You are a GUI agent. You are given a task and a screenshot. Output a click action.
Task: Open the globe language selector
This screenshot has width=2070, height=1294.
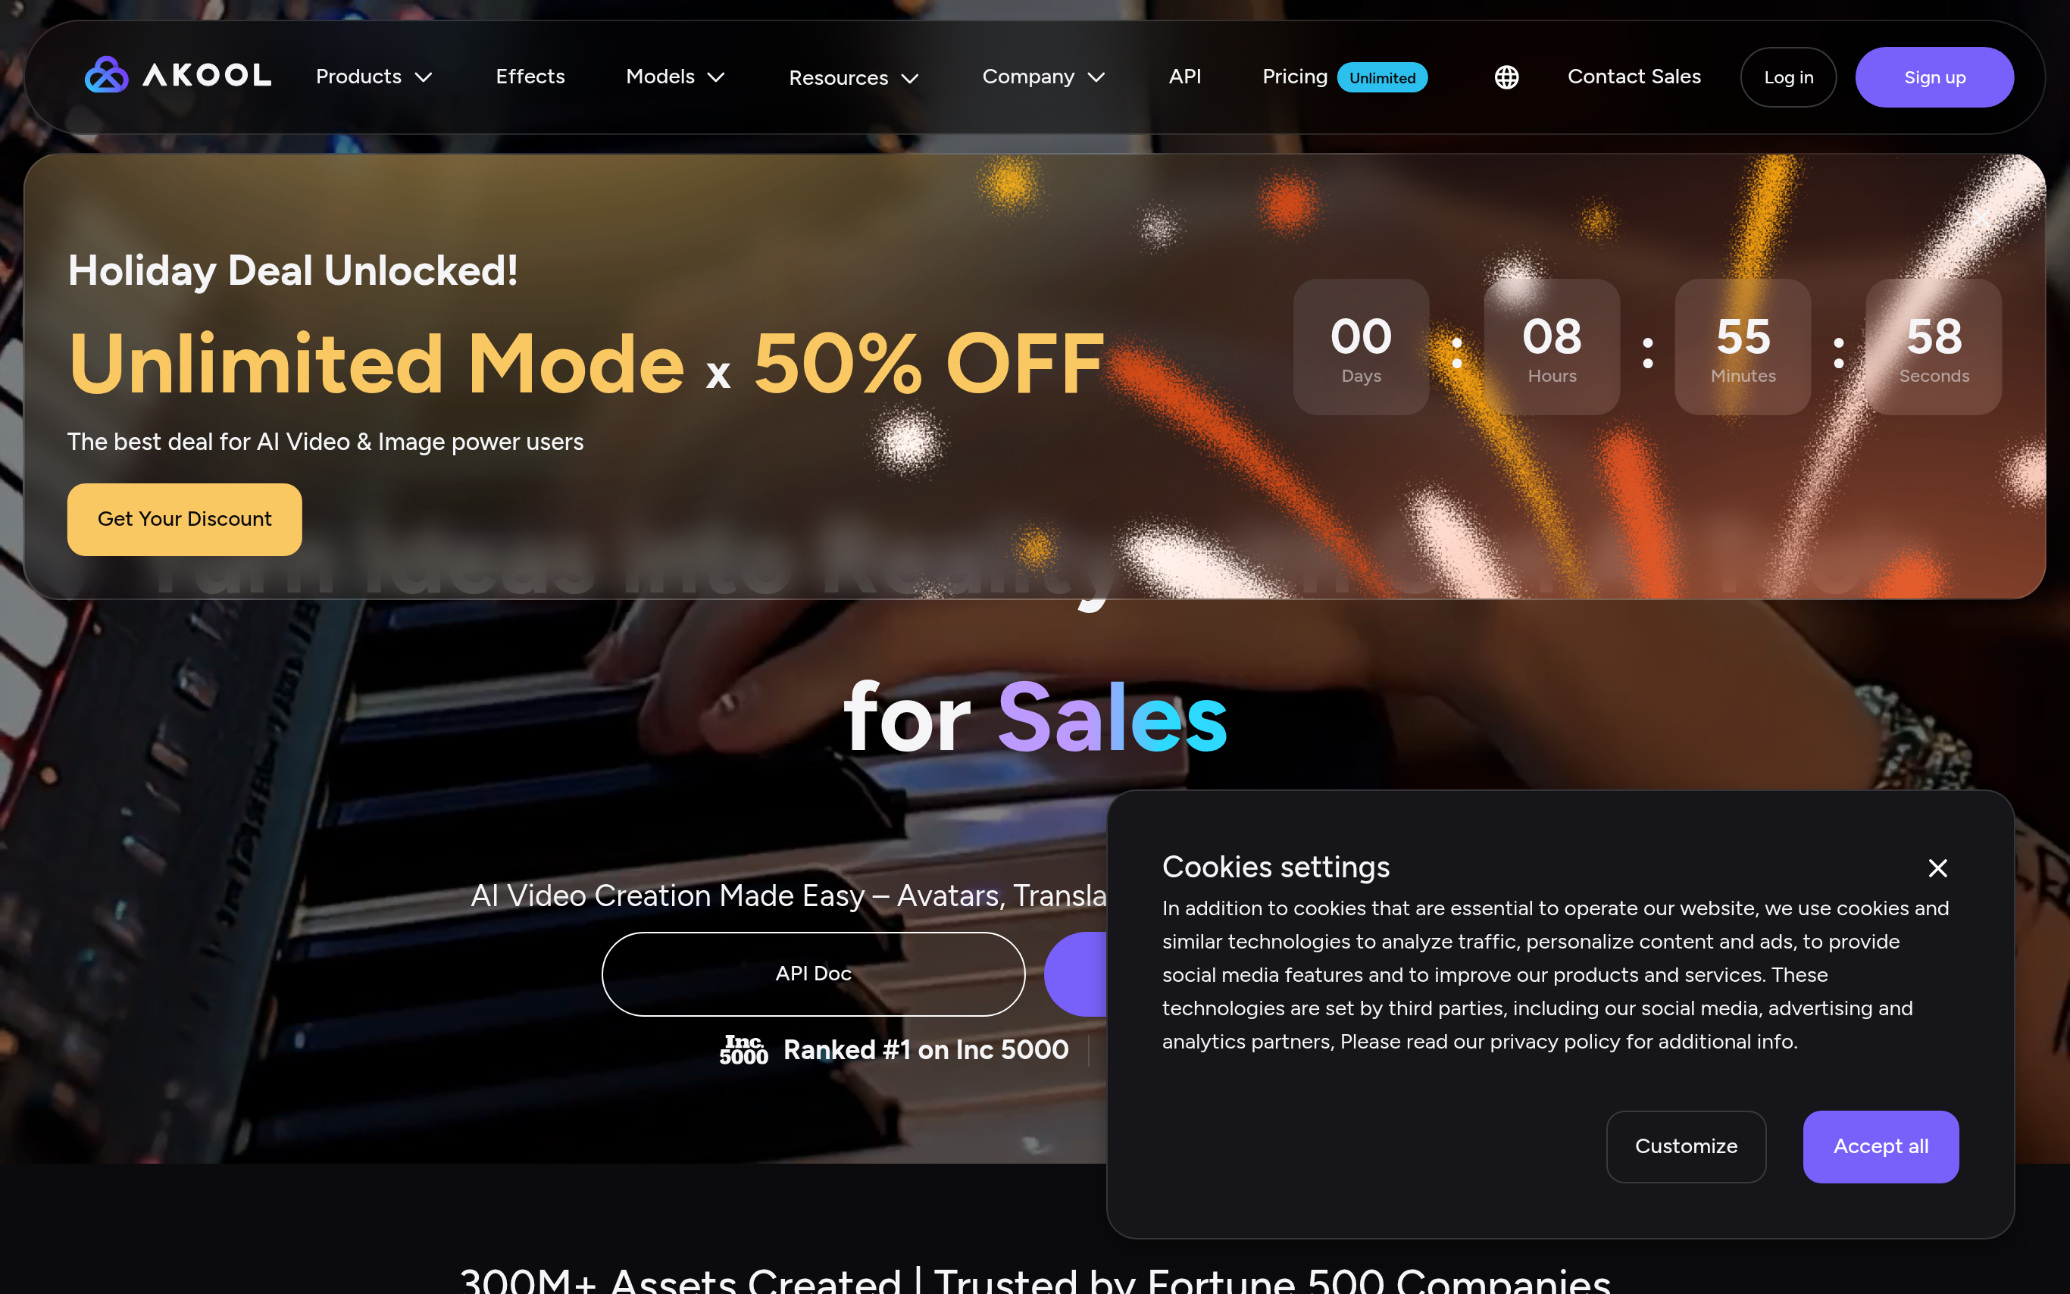[1506, 77]
